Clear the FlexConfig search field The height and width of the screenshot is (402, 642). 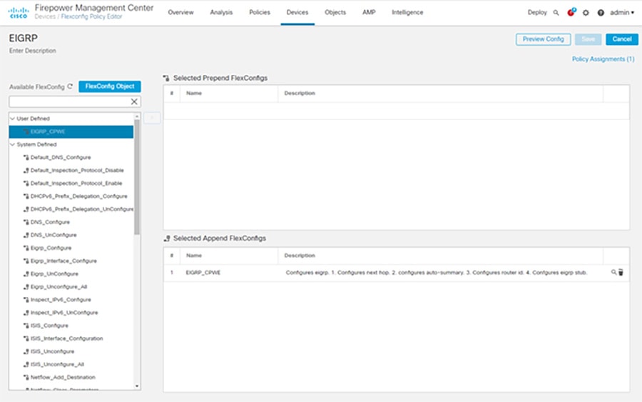click(x=134, y=101)
